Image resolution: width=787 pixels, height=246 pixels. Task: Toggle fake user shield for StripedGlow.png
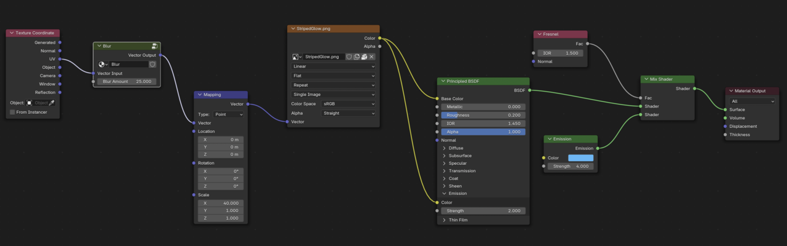tap(349, 57)
